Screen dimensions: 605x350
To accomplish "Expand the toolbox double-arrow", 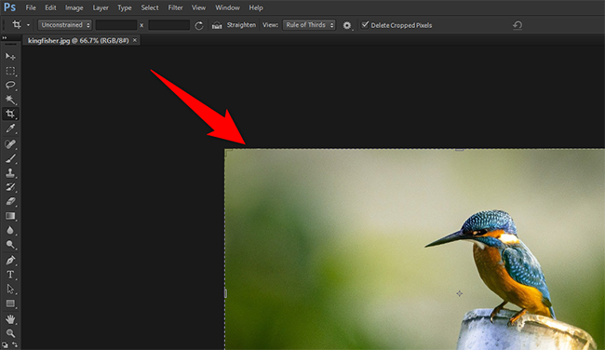I will click(5, 38).
